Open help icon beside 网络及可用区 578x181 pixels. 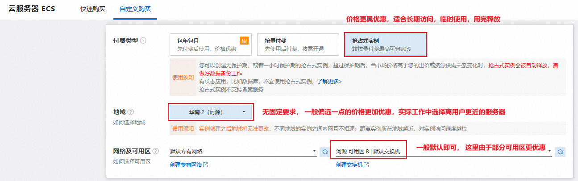[156, 152]
